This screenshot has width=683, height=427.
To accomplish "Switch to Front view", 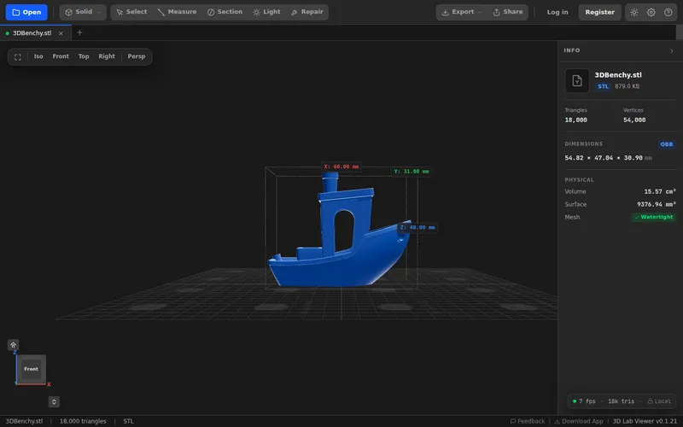I will (x=61, y=56).
